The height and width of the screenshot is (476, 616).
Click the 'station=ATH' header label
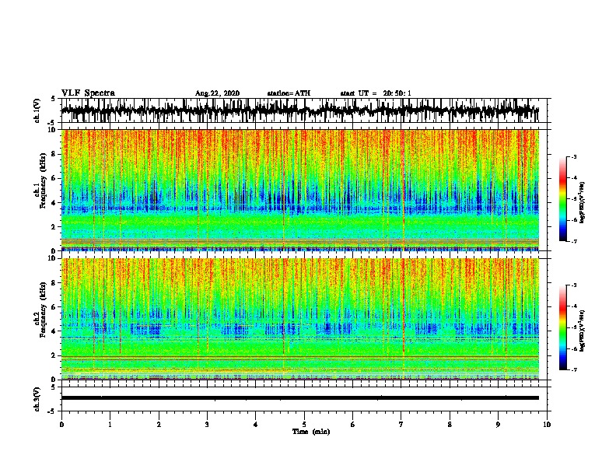[289, 93]
